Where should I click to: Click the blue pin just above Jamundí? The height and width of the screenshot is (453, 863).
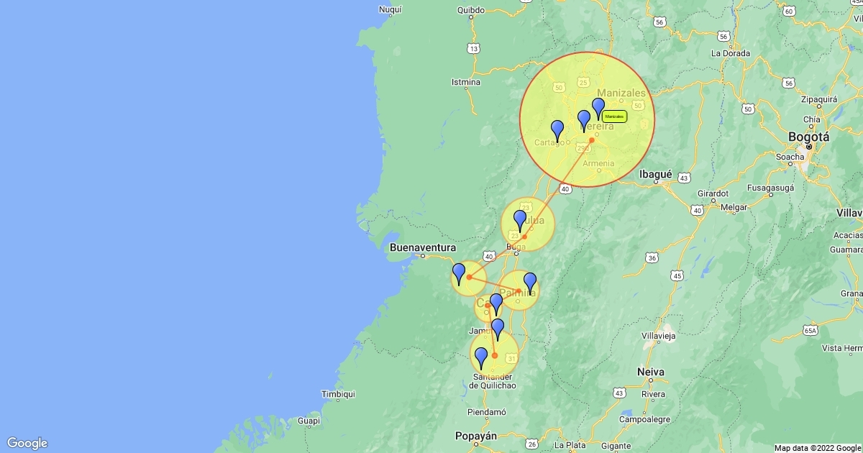tap(498, 330)
